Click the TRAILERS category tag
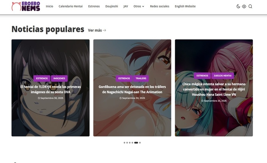The height and width of the screenshot is (163, 267). point(141,78)
